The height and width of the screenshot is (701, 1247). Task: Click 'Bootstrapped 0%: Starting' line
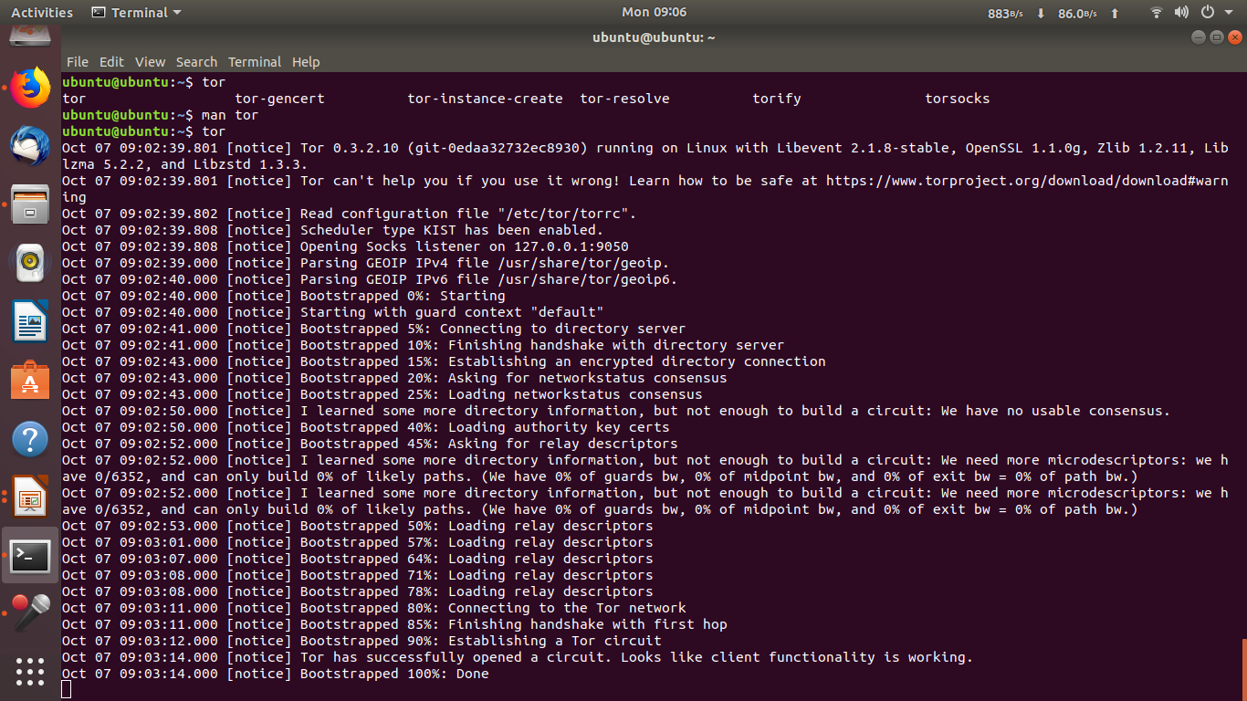click(x=403, y=296)
